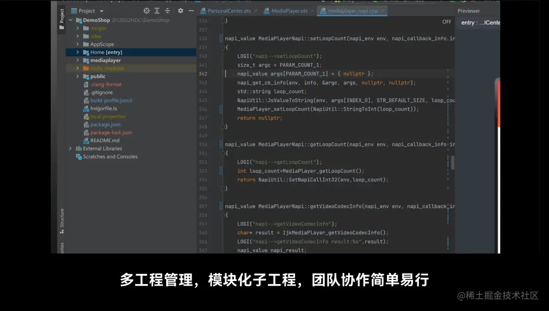Expand the AppScope folder
Viewport: 549px width, 311px height.
tap(78, 44)
